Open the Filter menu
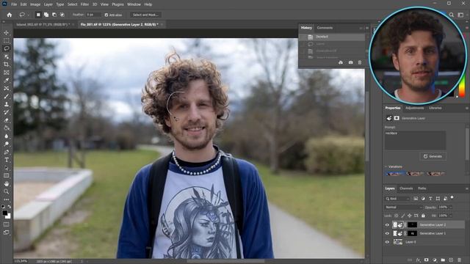The width and height of the screenshot is (470, 264). (x=85, y=4)
